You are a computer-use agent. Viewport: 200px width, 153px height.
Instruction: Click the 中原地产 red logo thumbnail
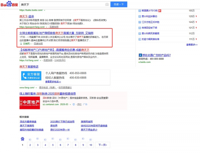tap(30, 103)
